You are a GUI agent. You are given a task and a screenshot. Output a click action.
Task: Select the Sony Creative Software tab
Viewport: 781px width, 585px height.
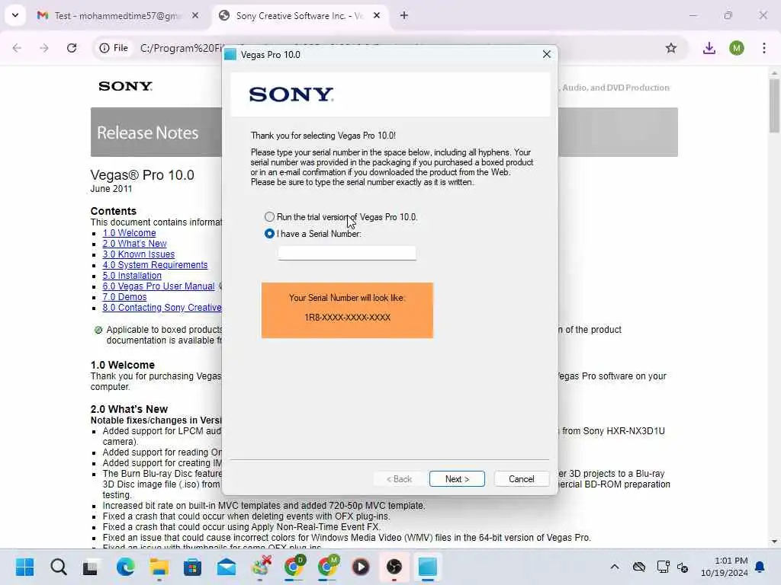pos(299,16)
